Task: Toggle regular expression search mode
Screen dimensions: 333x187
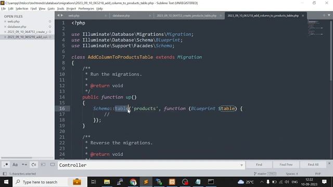Action: coord(6,165)
